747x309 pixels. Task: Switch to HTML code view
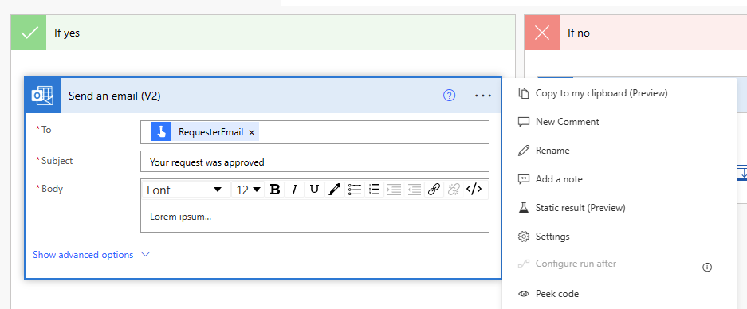[474, 190]
